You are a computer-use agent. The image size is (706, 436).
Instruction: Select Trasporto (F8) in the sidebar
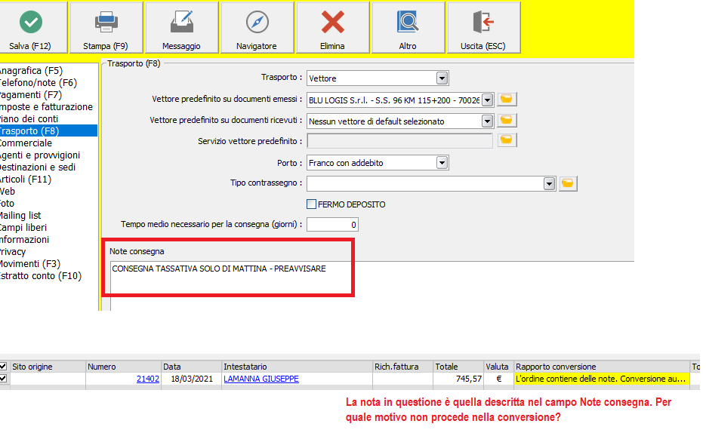pos(48,131)
